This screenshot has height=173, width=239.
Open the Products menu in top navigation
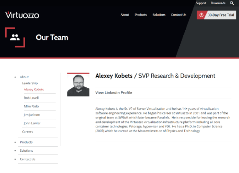click(x=141, y=15)
